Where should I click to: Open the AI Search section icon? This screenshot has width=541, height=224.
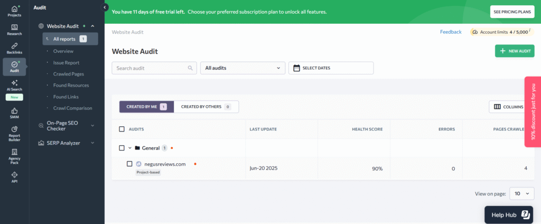coord(14,85)
